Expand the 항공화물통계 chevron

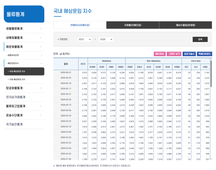click(40, 88)
